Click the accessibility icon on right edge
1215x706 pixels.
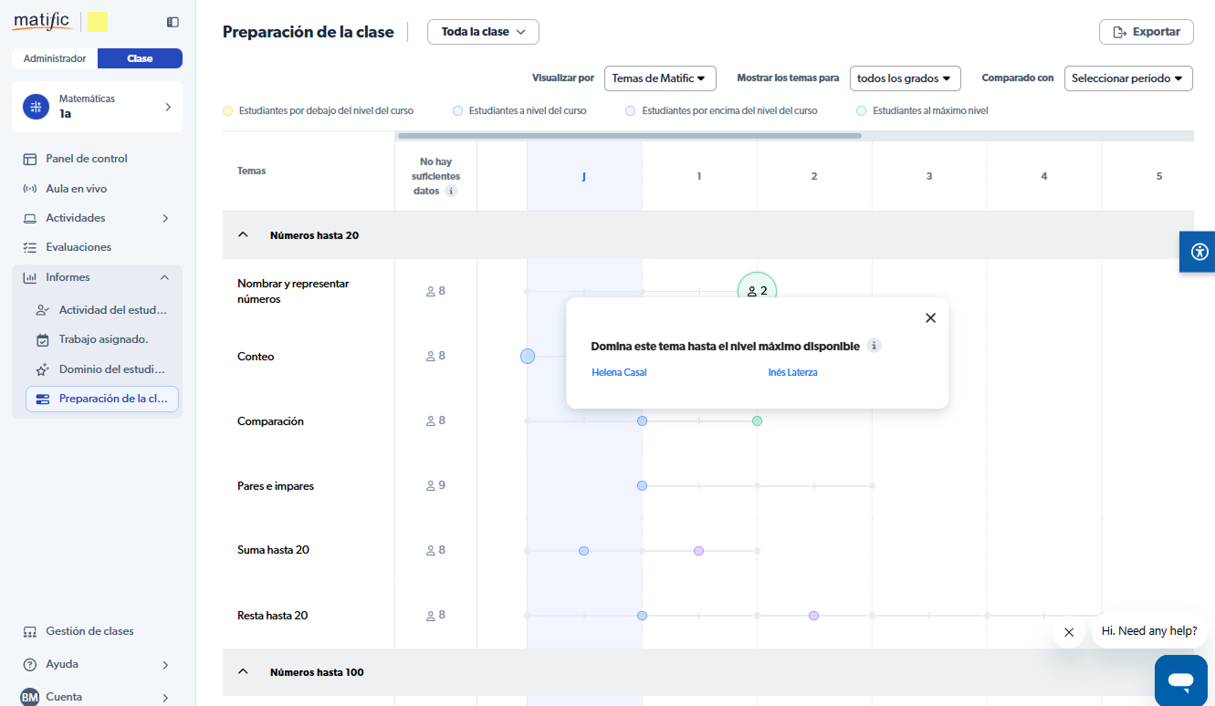[x=1199, y=252]
